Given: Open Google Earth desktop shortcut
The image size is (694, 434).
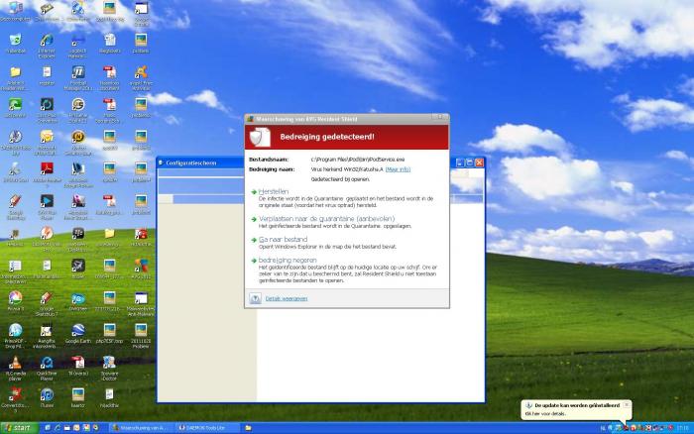Looking at the screenshot, I should pyautogui.click(x=78, y=333).
